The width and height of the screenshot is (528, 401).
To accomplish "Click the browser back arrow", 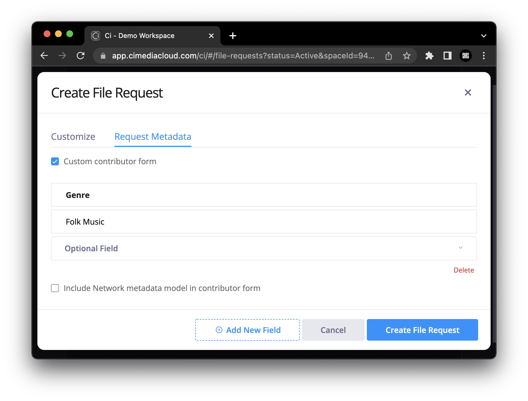I will point(44,56).
